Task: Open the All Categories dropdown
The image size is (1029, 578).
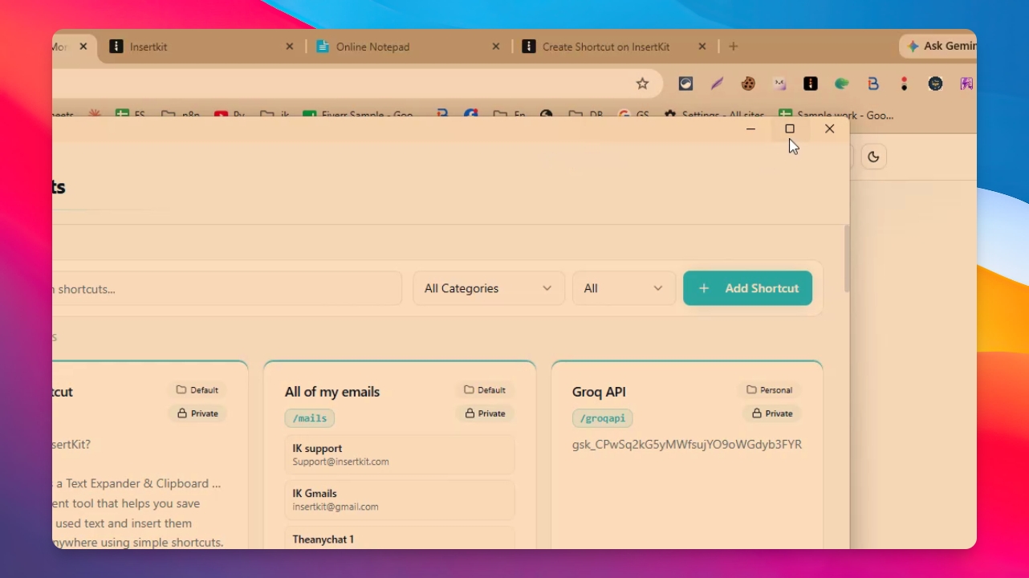Action: (488, 288)
